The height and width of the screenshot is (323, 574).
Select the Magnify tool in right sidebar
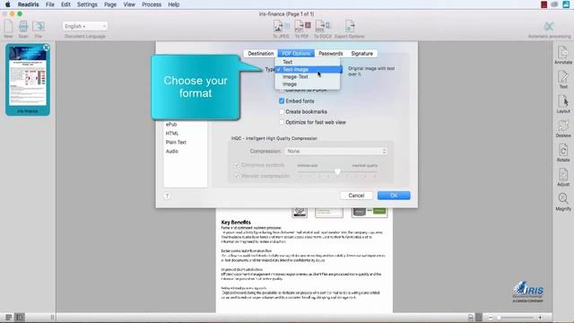(563, 199)
